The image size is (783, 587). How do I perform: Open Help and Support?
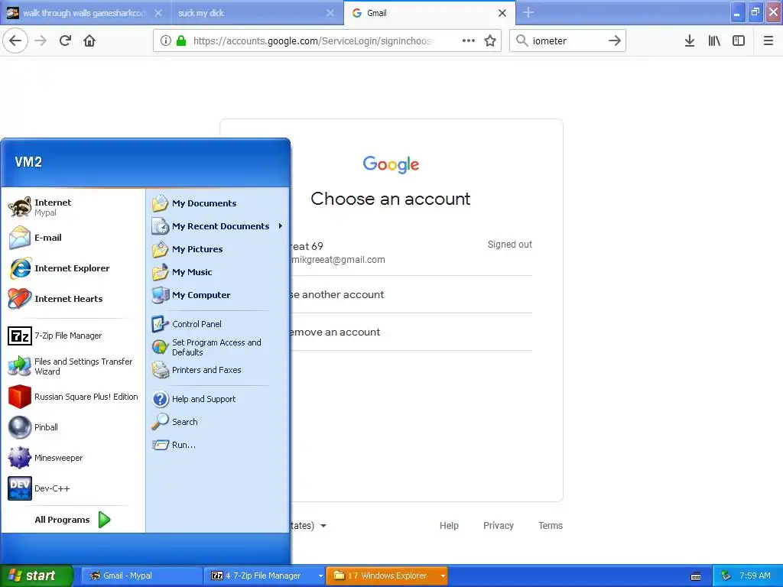pos(218,399)
